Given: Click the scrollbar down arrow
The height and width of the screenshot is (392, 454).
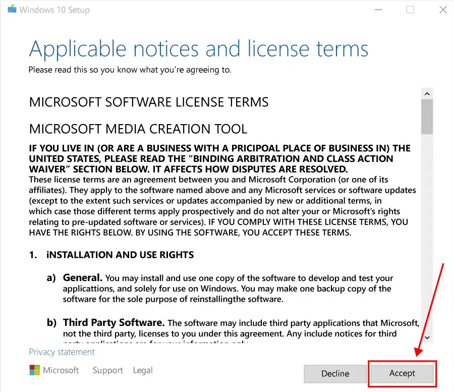Looking at the screenshot, I should (427, 338).
